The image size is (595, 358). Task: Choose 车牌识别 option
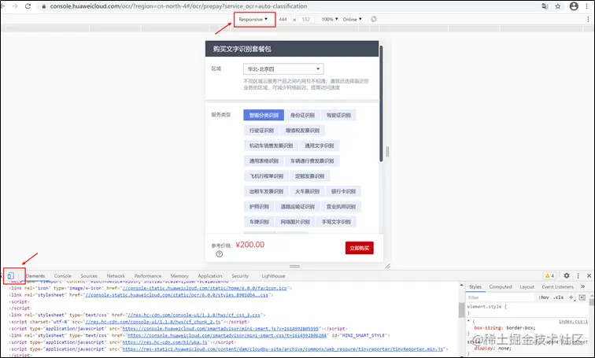click(x=259, y=221)
